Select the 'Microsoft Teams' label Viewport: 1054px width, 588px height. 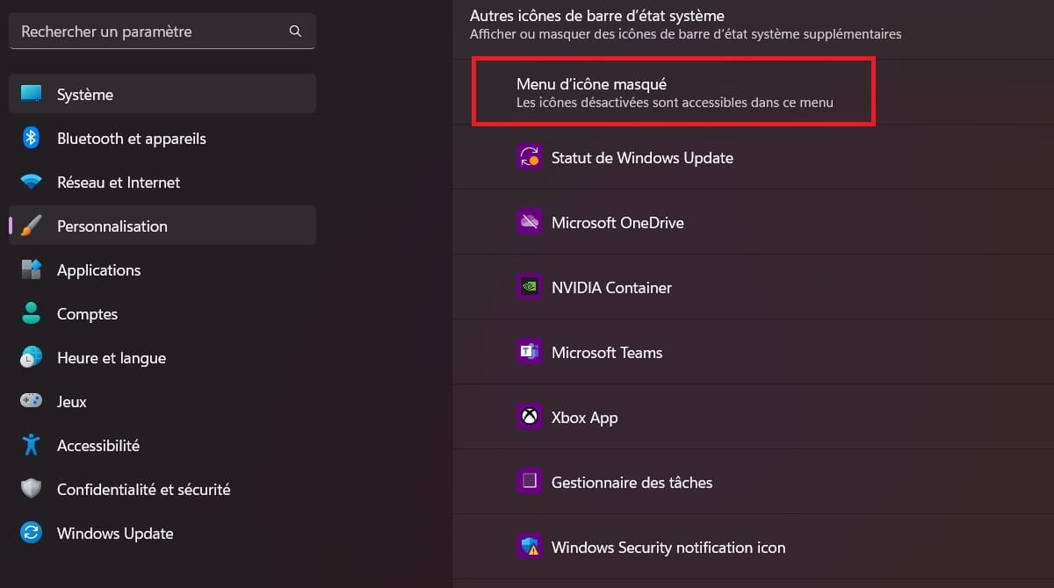(607, 353)
